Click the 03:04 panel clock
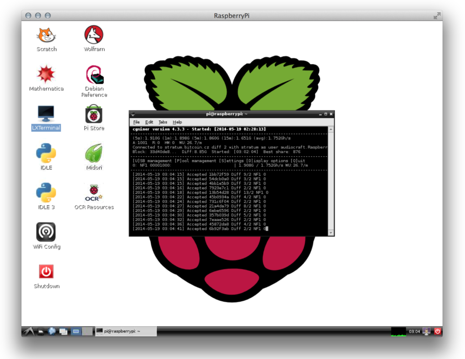 pyautogui.click(x=414, y=331)
